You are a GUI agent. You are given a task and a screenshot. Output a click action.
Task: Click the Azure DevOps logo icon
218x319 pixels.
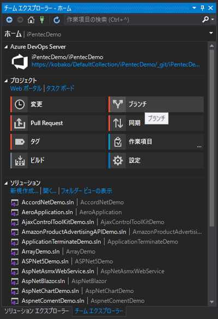tap(20, 62)
